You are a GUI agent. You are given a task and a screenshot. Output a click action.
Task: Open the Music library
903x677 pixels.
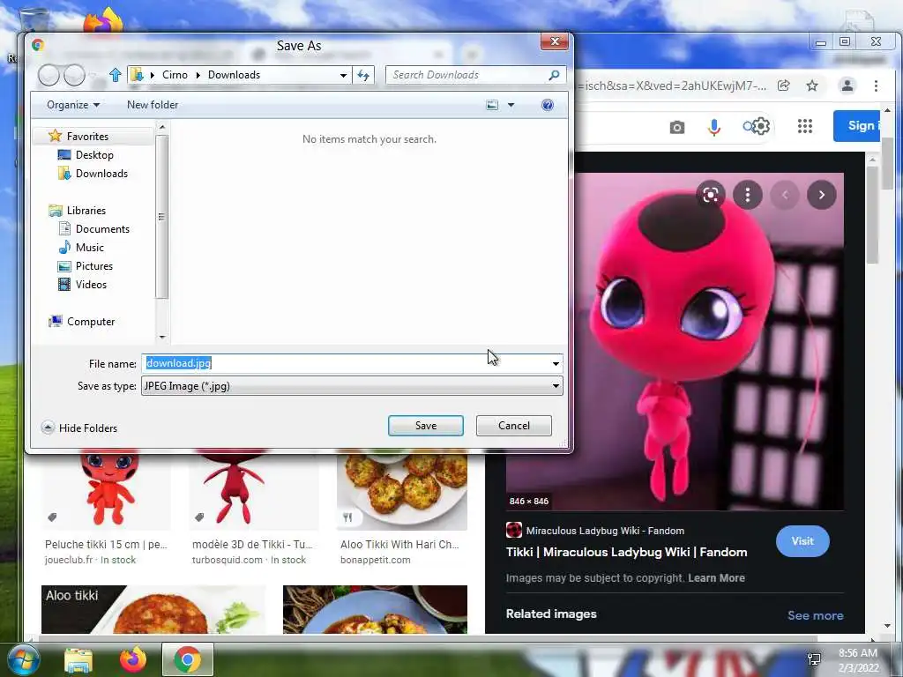pyautogui.click(x=89, y=248)
